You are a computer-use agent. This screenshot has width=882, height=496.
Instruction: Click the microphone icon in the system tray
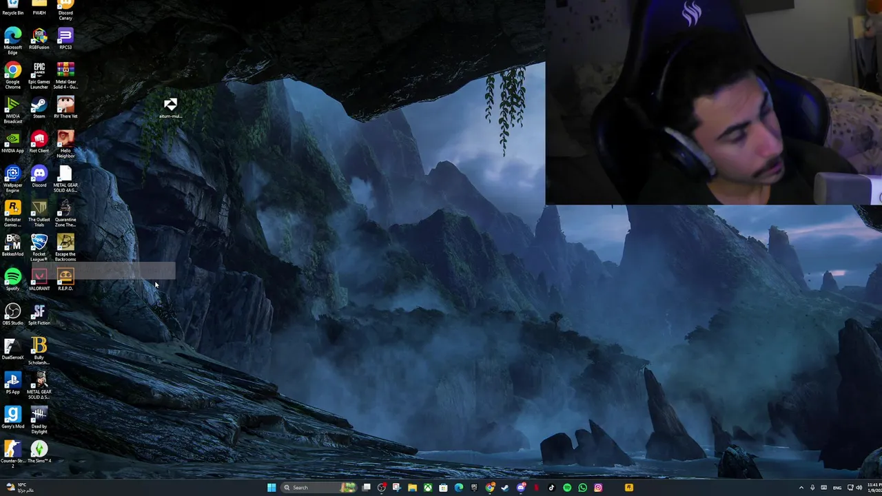tap(812, 488)
